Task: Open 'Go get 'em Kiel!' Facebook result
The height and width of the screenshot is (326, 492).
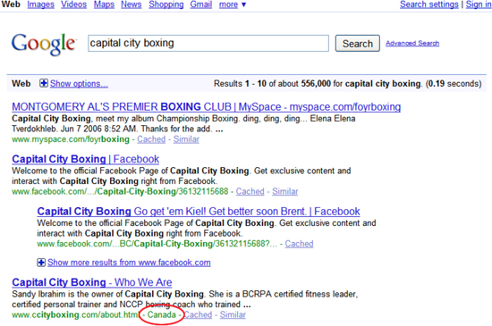Action: coord(199,212)
